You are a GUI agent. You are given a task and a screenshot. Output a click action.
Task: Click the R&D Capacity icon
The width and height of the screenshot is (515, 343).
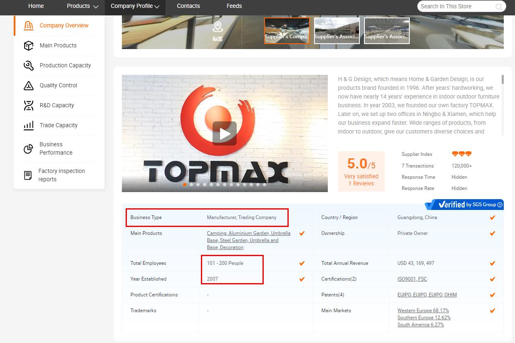29,105
